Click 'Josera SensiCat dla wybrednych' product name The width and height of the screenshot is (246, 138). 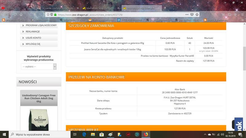(113, 49)
